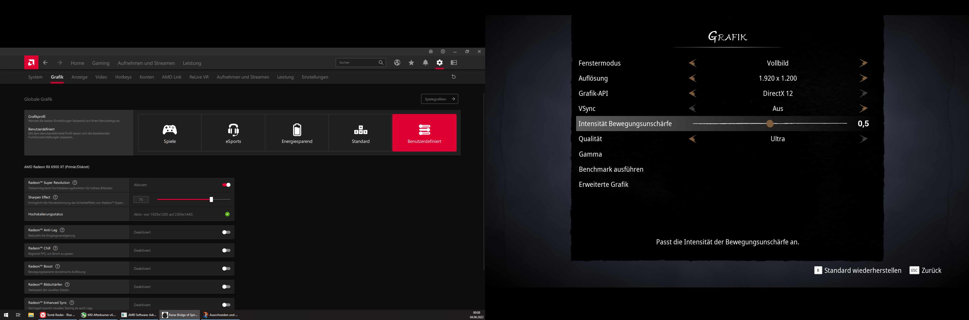Go back with the left arrow icon
969x320 pixels.
point(45,63)
